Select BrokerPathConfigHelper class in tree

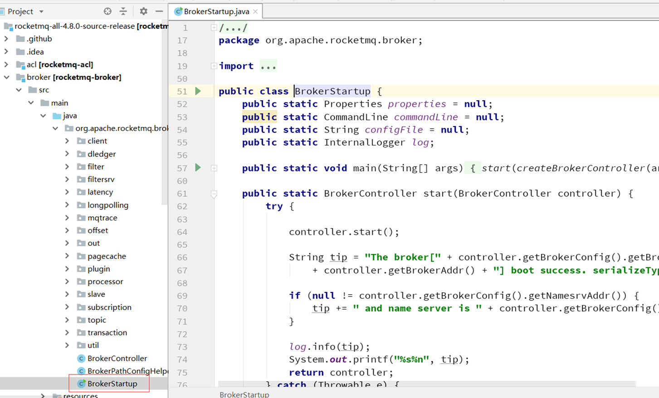tap(127, 371)
